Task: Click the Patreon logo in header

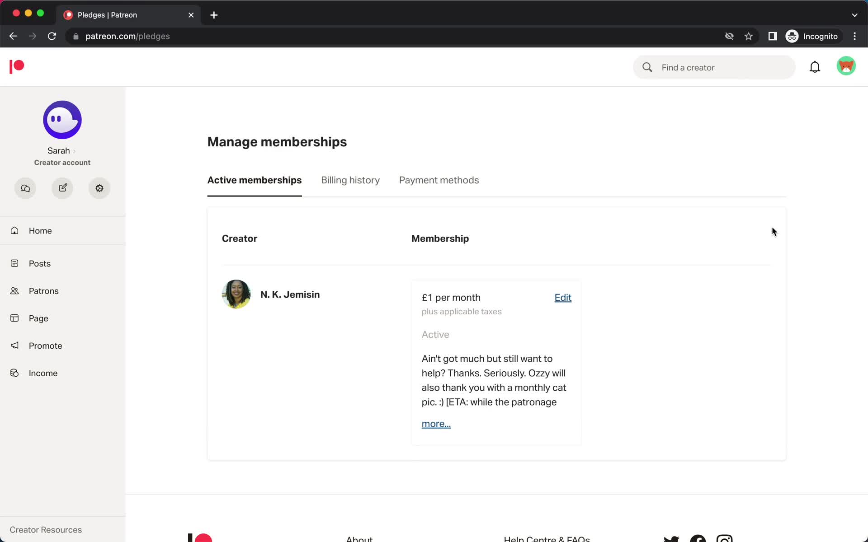Action: click(x=17, y=66)
